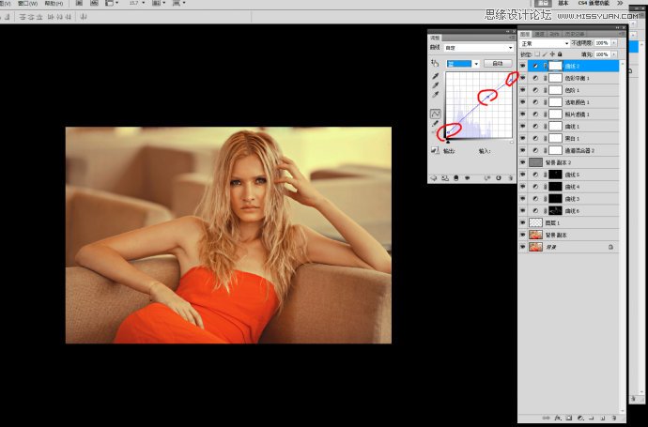This screenshot has width=648, height=427.
Task: Switch to the 历史记录 history tab
Action: point(575,34)
